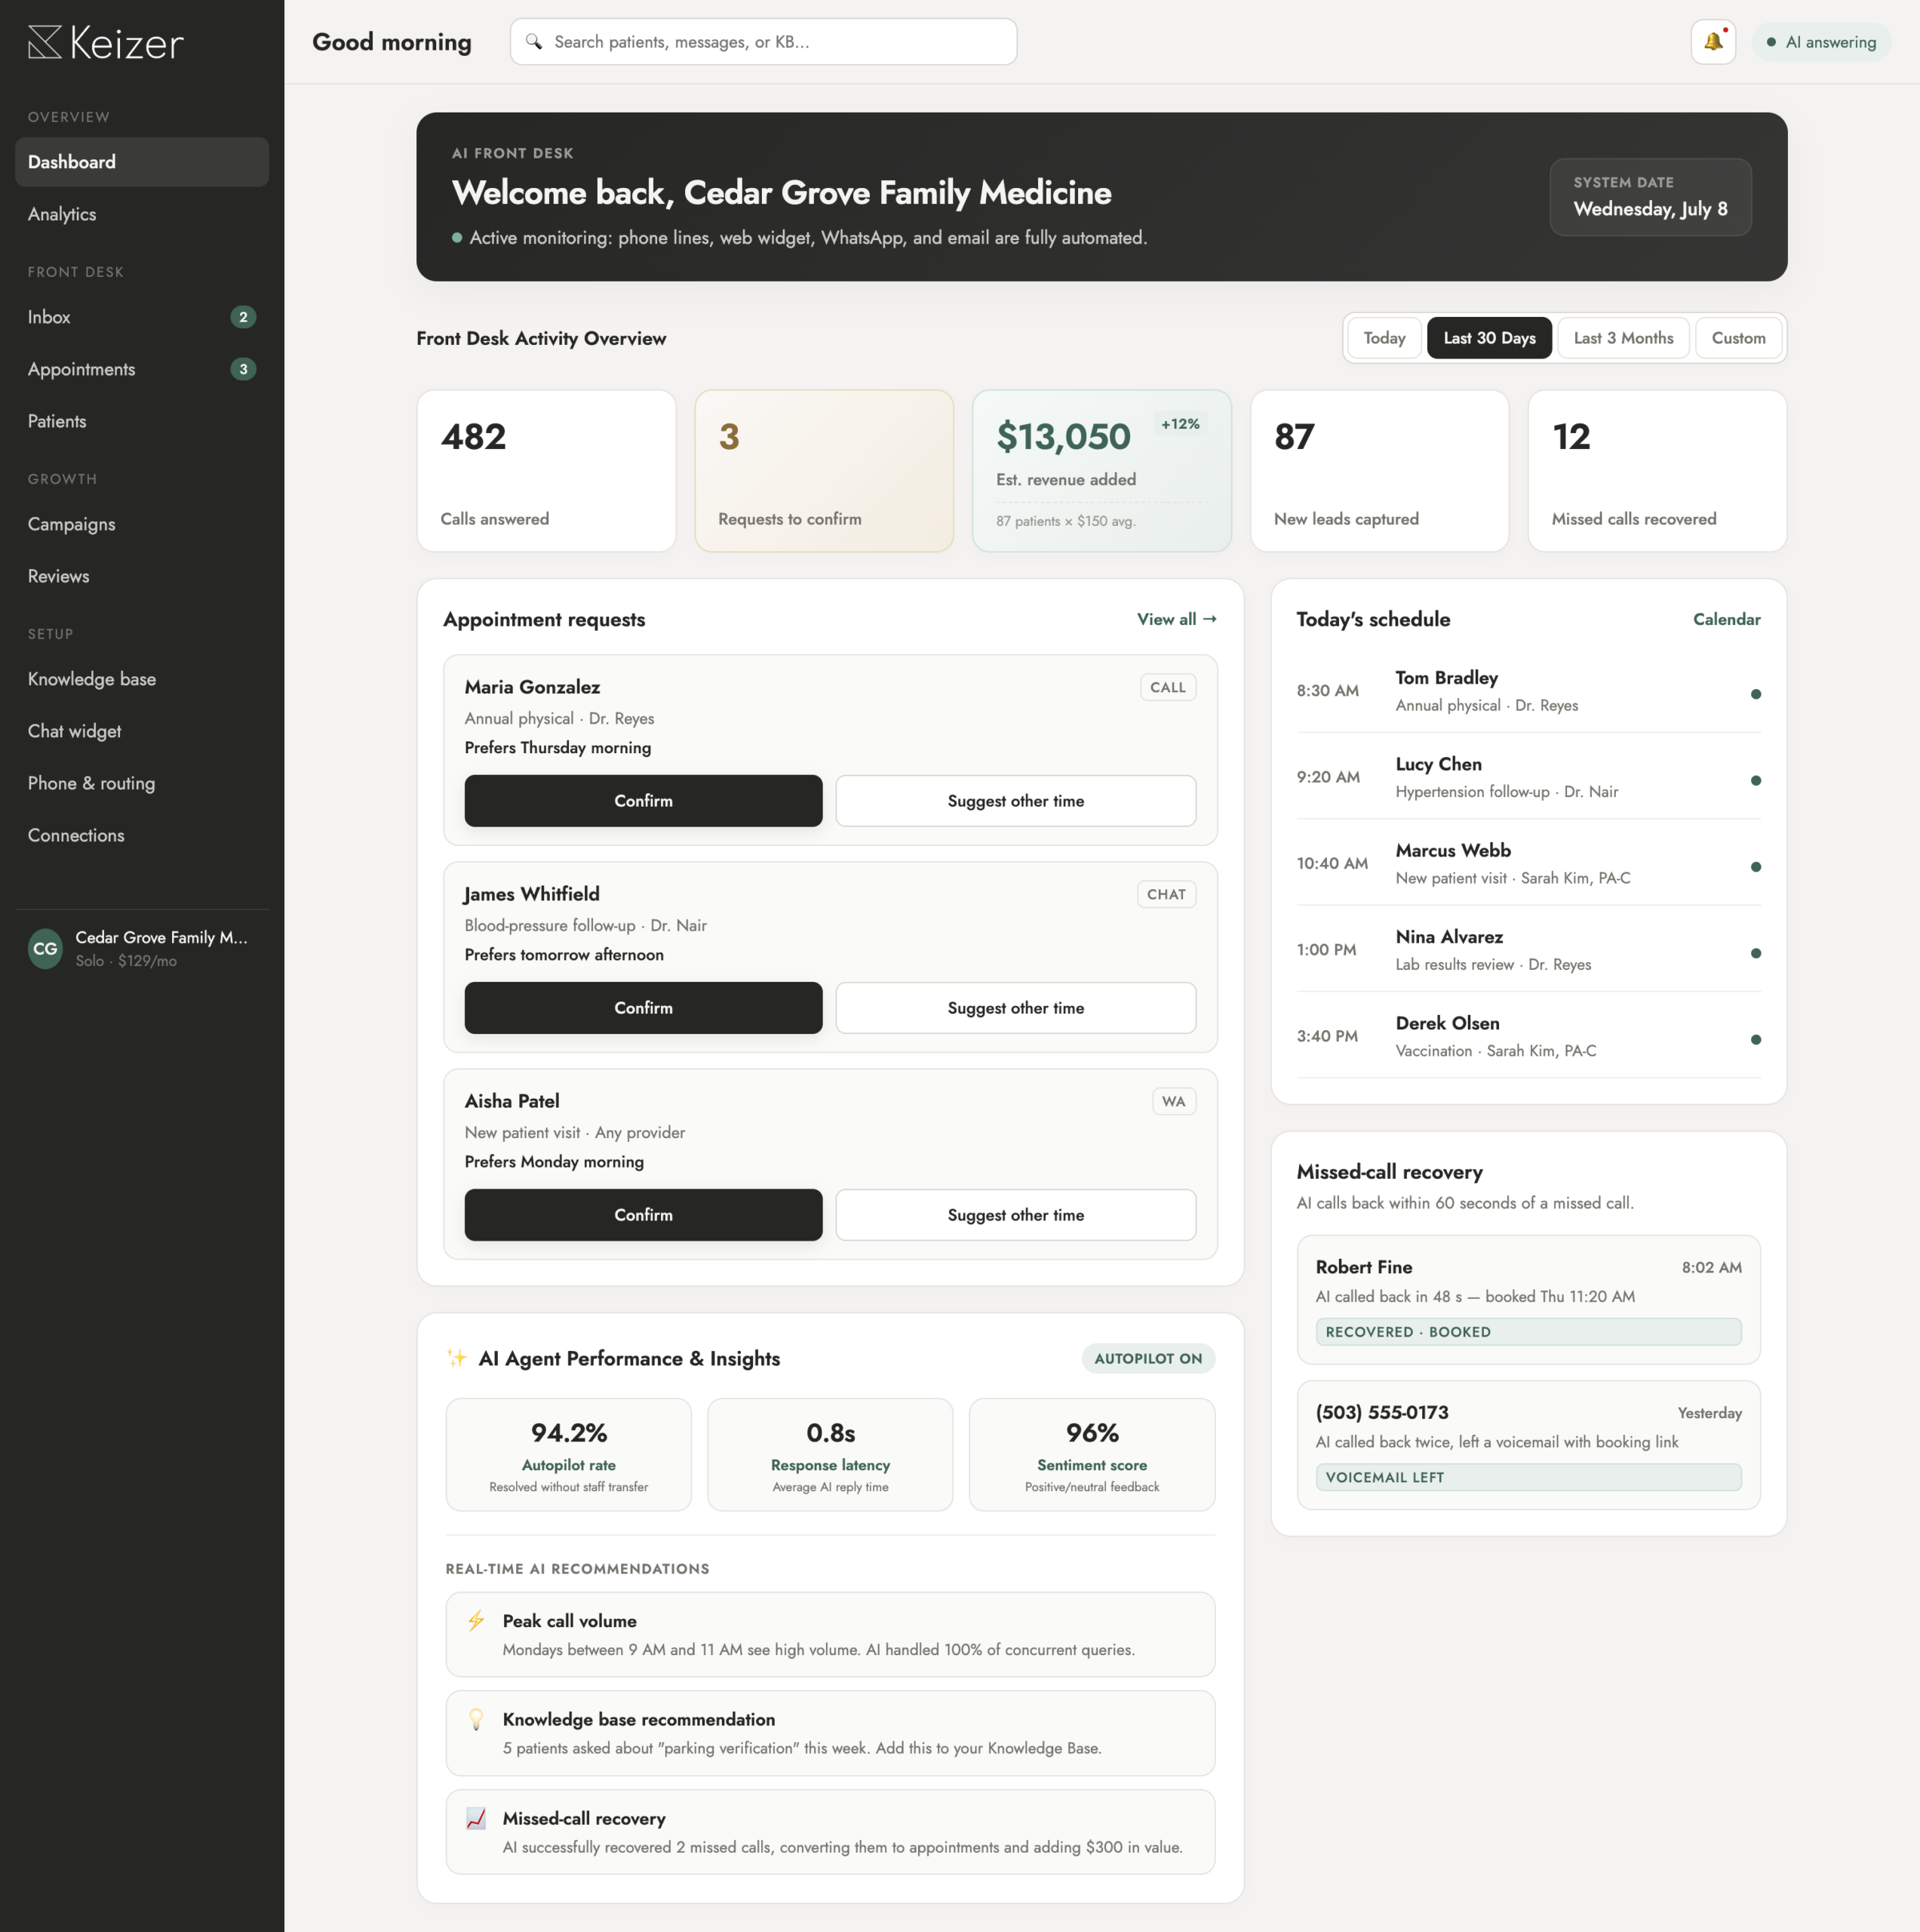
Task: Click status dot for Nina Alvarez appointment
Action: tap(1755, 953)
